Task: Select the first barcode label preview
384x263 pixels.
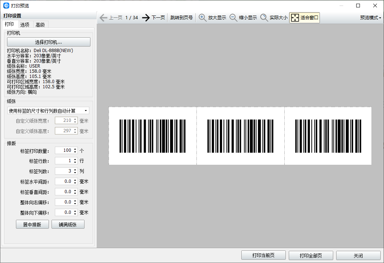Action: [153, 136]
